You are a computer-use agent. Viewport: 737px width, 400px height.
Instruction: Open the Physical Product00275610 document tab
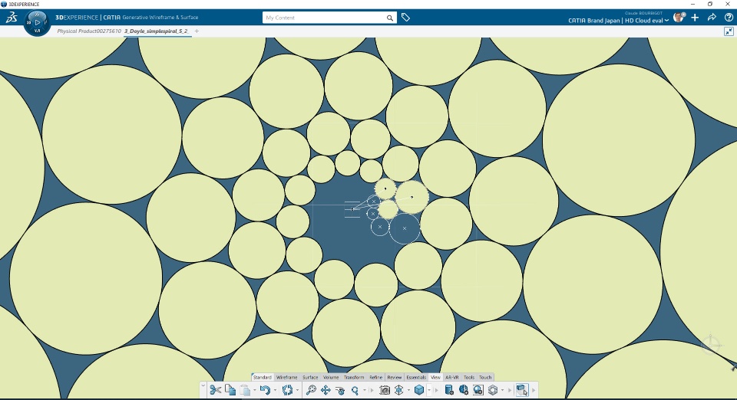tap(89, 31)
